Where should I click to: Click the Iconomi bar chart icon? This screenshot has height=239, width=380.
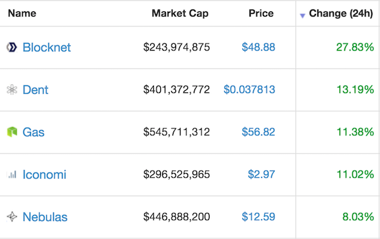12,175
